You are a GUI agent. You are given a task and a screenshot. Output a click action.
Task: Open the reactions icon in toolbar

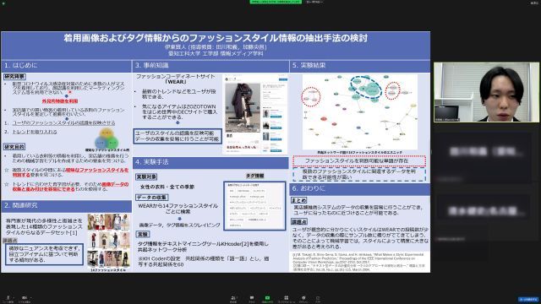tap(303, 298)
